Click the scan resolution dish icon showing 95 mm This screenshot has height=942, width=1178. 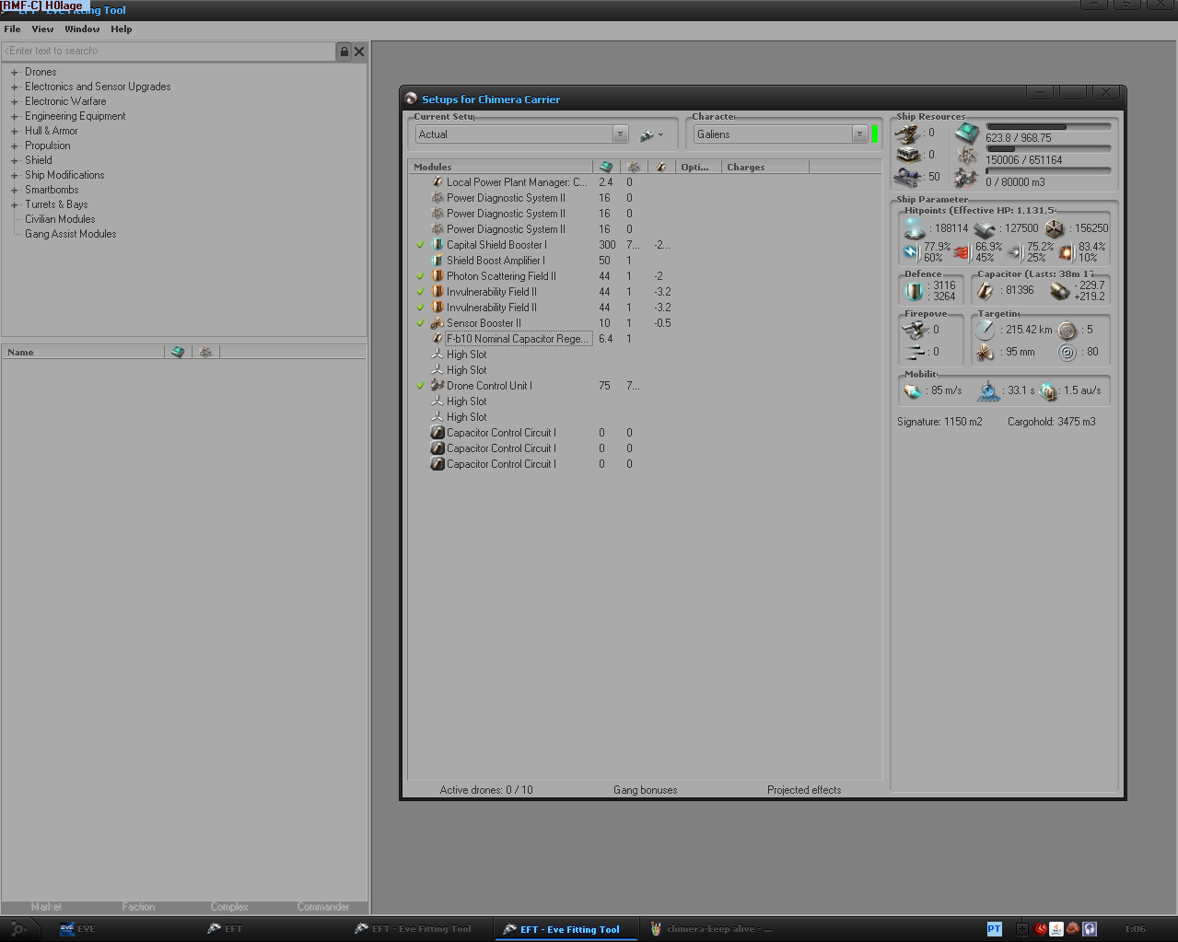pos(986,352)
